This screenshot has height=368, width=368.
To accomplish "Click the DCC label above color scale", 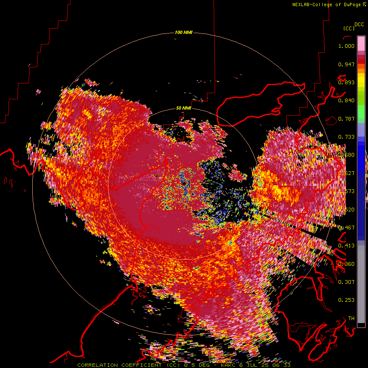I will point(359,25).
